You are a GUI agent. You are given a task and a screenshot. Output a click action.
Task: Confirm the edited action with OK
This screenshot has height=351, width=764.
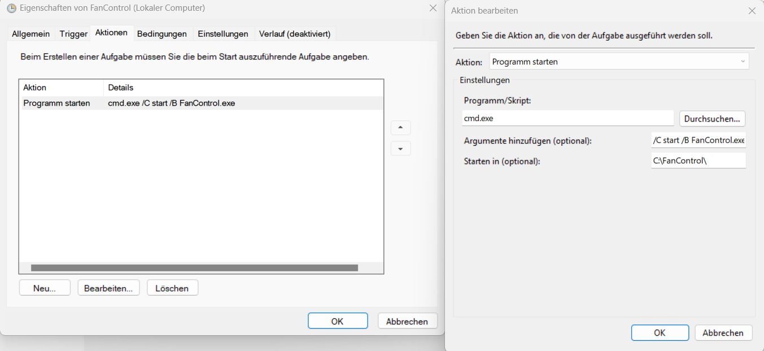[x=660, y=332]
